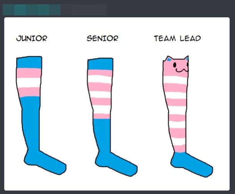Click the blue lower calf of Senior sock
This screenshot has width=235, height=194.
[x=102, y=135]
